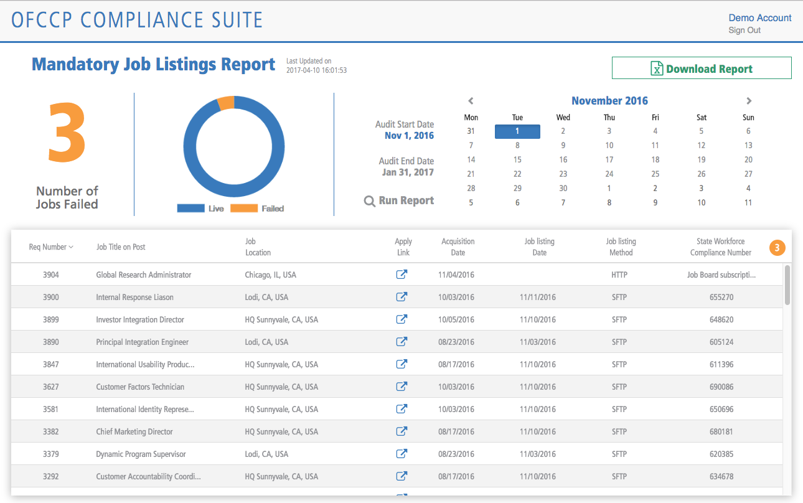Select November 15 in the calendar
The height and width of the screenshot is (503, 803).
pos(517,159)
